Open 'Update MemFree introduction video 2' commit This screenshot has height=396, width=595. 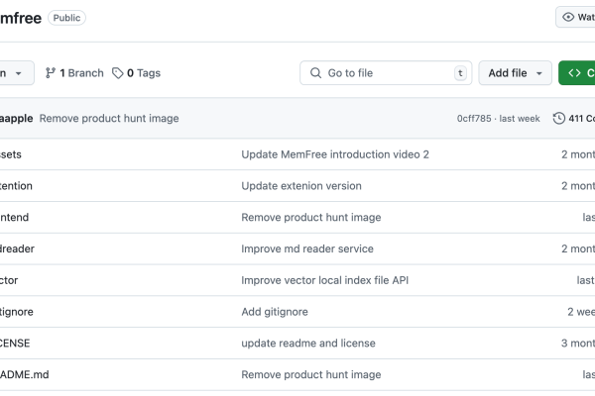tap(335, 154)
